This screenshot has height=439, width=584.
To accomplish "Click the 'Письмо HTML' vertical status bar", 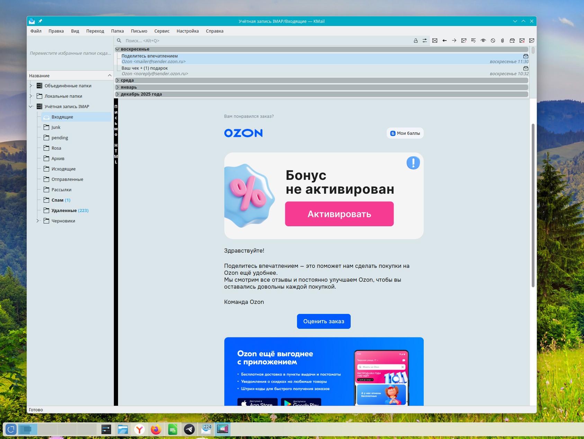I will point(116,252).
